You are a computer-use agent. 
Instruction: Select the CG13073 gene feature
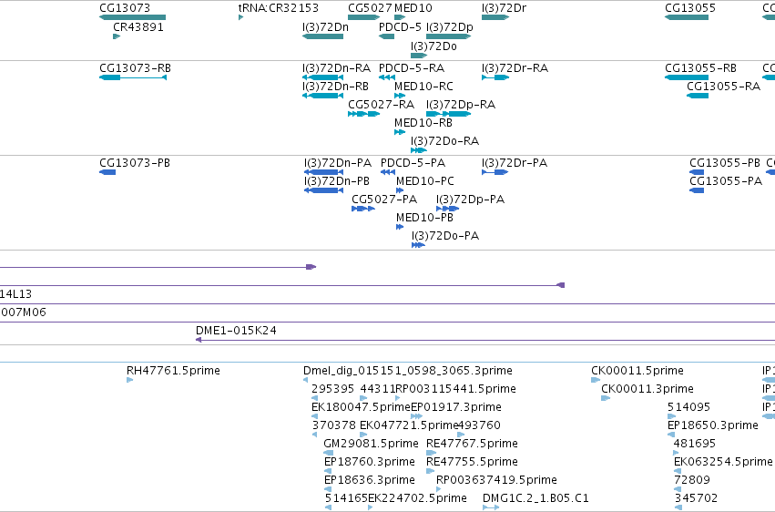132,17
